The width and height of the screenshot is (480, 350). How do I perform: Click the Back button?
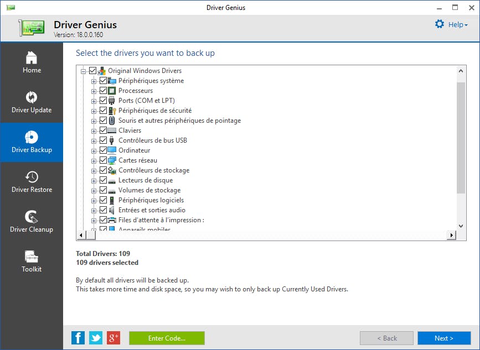(386, 338)
